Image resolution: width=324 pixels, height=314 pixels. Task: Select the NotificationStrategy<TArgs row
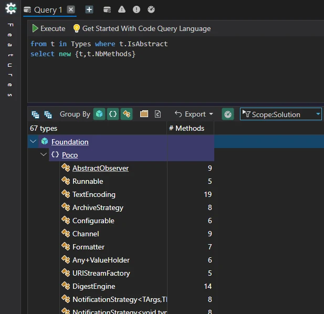(x=137, y=299)
